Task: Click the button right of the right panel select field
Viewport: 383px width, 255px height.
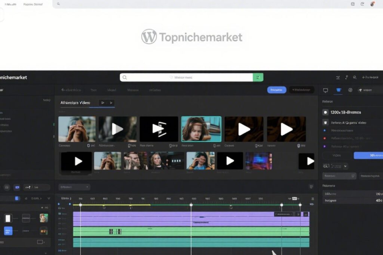Action: [x=371, y=176]
